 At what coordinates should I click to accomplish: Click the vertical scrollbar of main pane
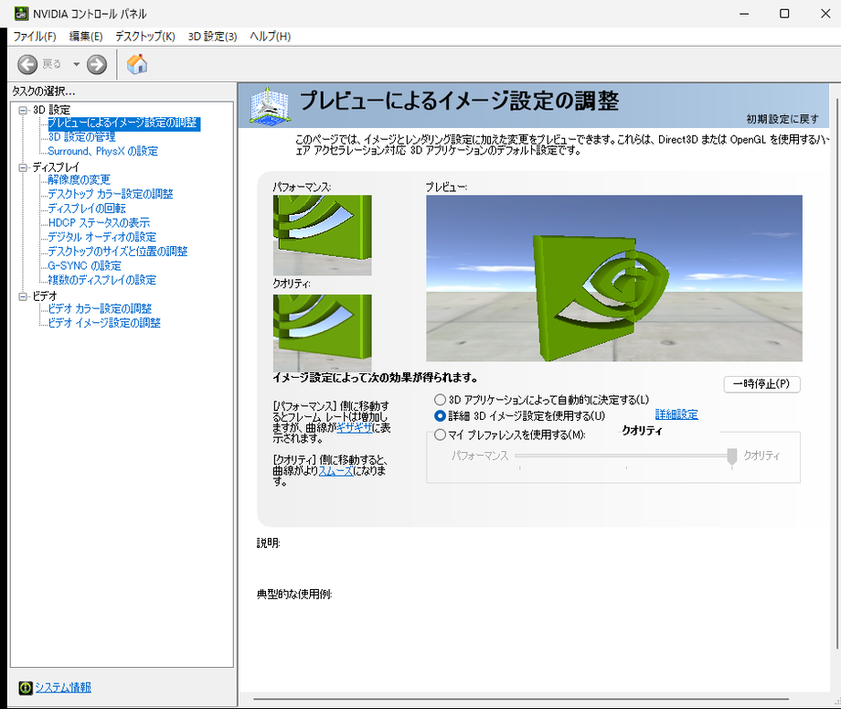click(x=837, y=373)
